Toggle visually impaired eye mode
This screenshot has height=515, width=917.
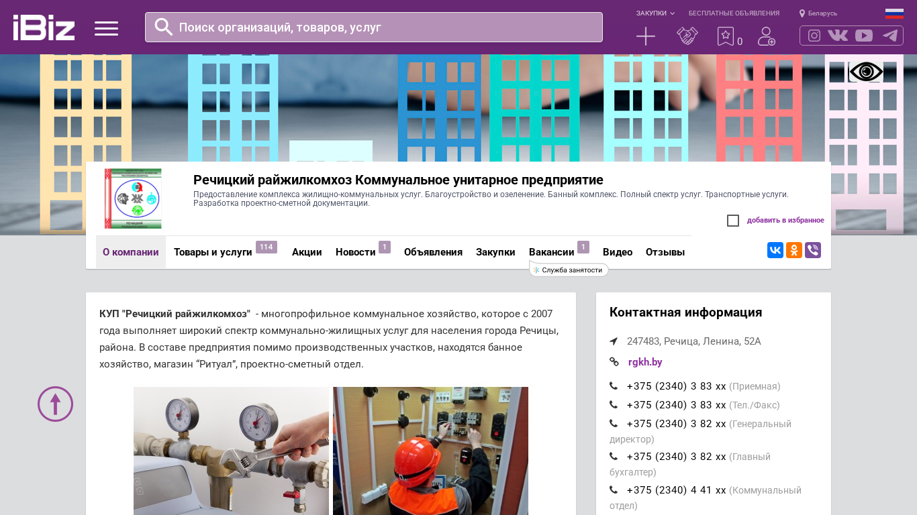(x=866, y=72)
